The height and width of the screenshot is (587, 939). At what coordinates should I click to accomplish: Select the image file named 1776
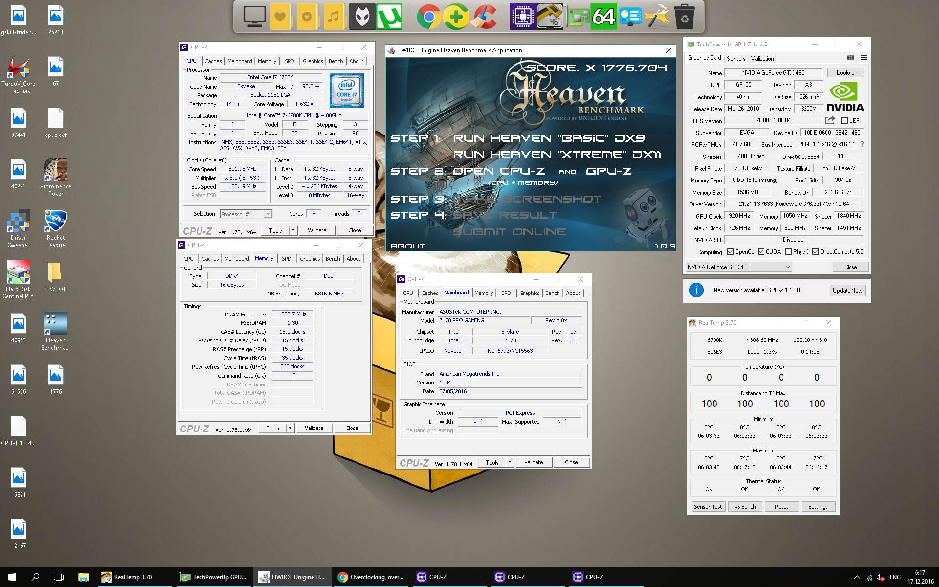(x=56, y=380)
